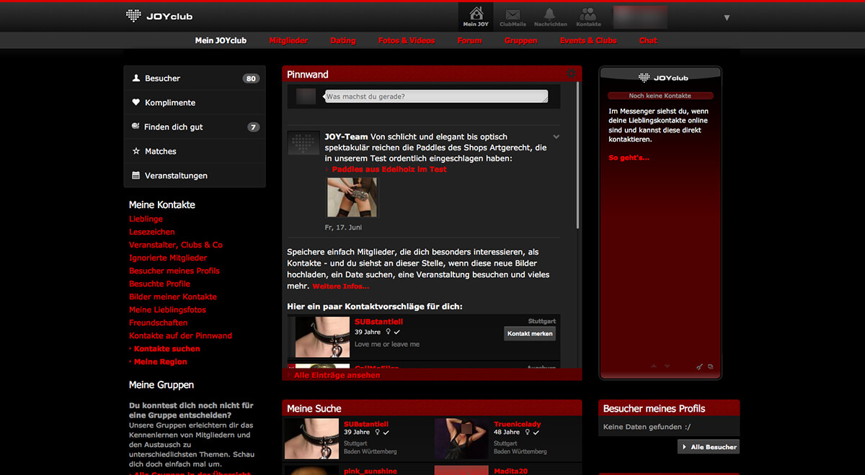Click the Komplimente heart icon

136,102
